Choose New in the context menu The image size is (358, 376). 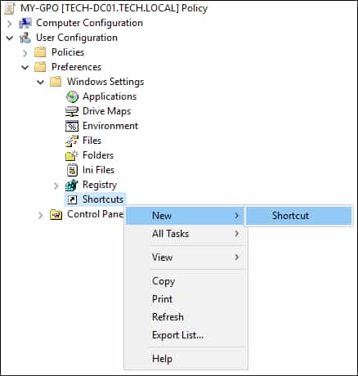pos(185,216)
